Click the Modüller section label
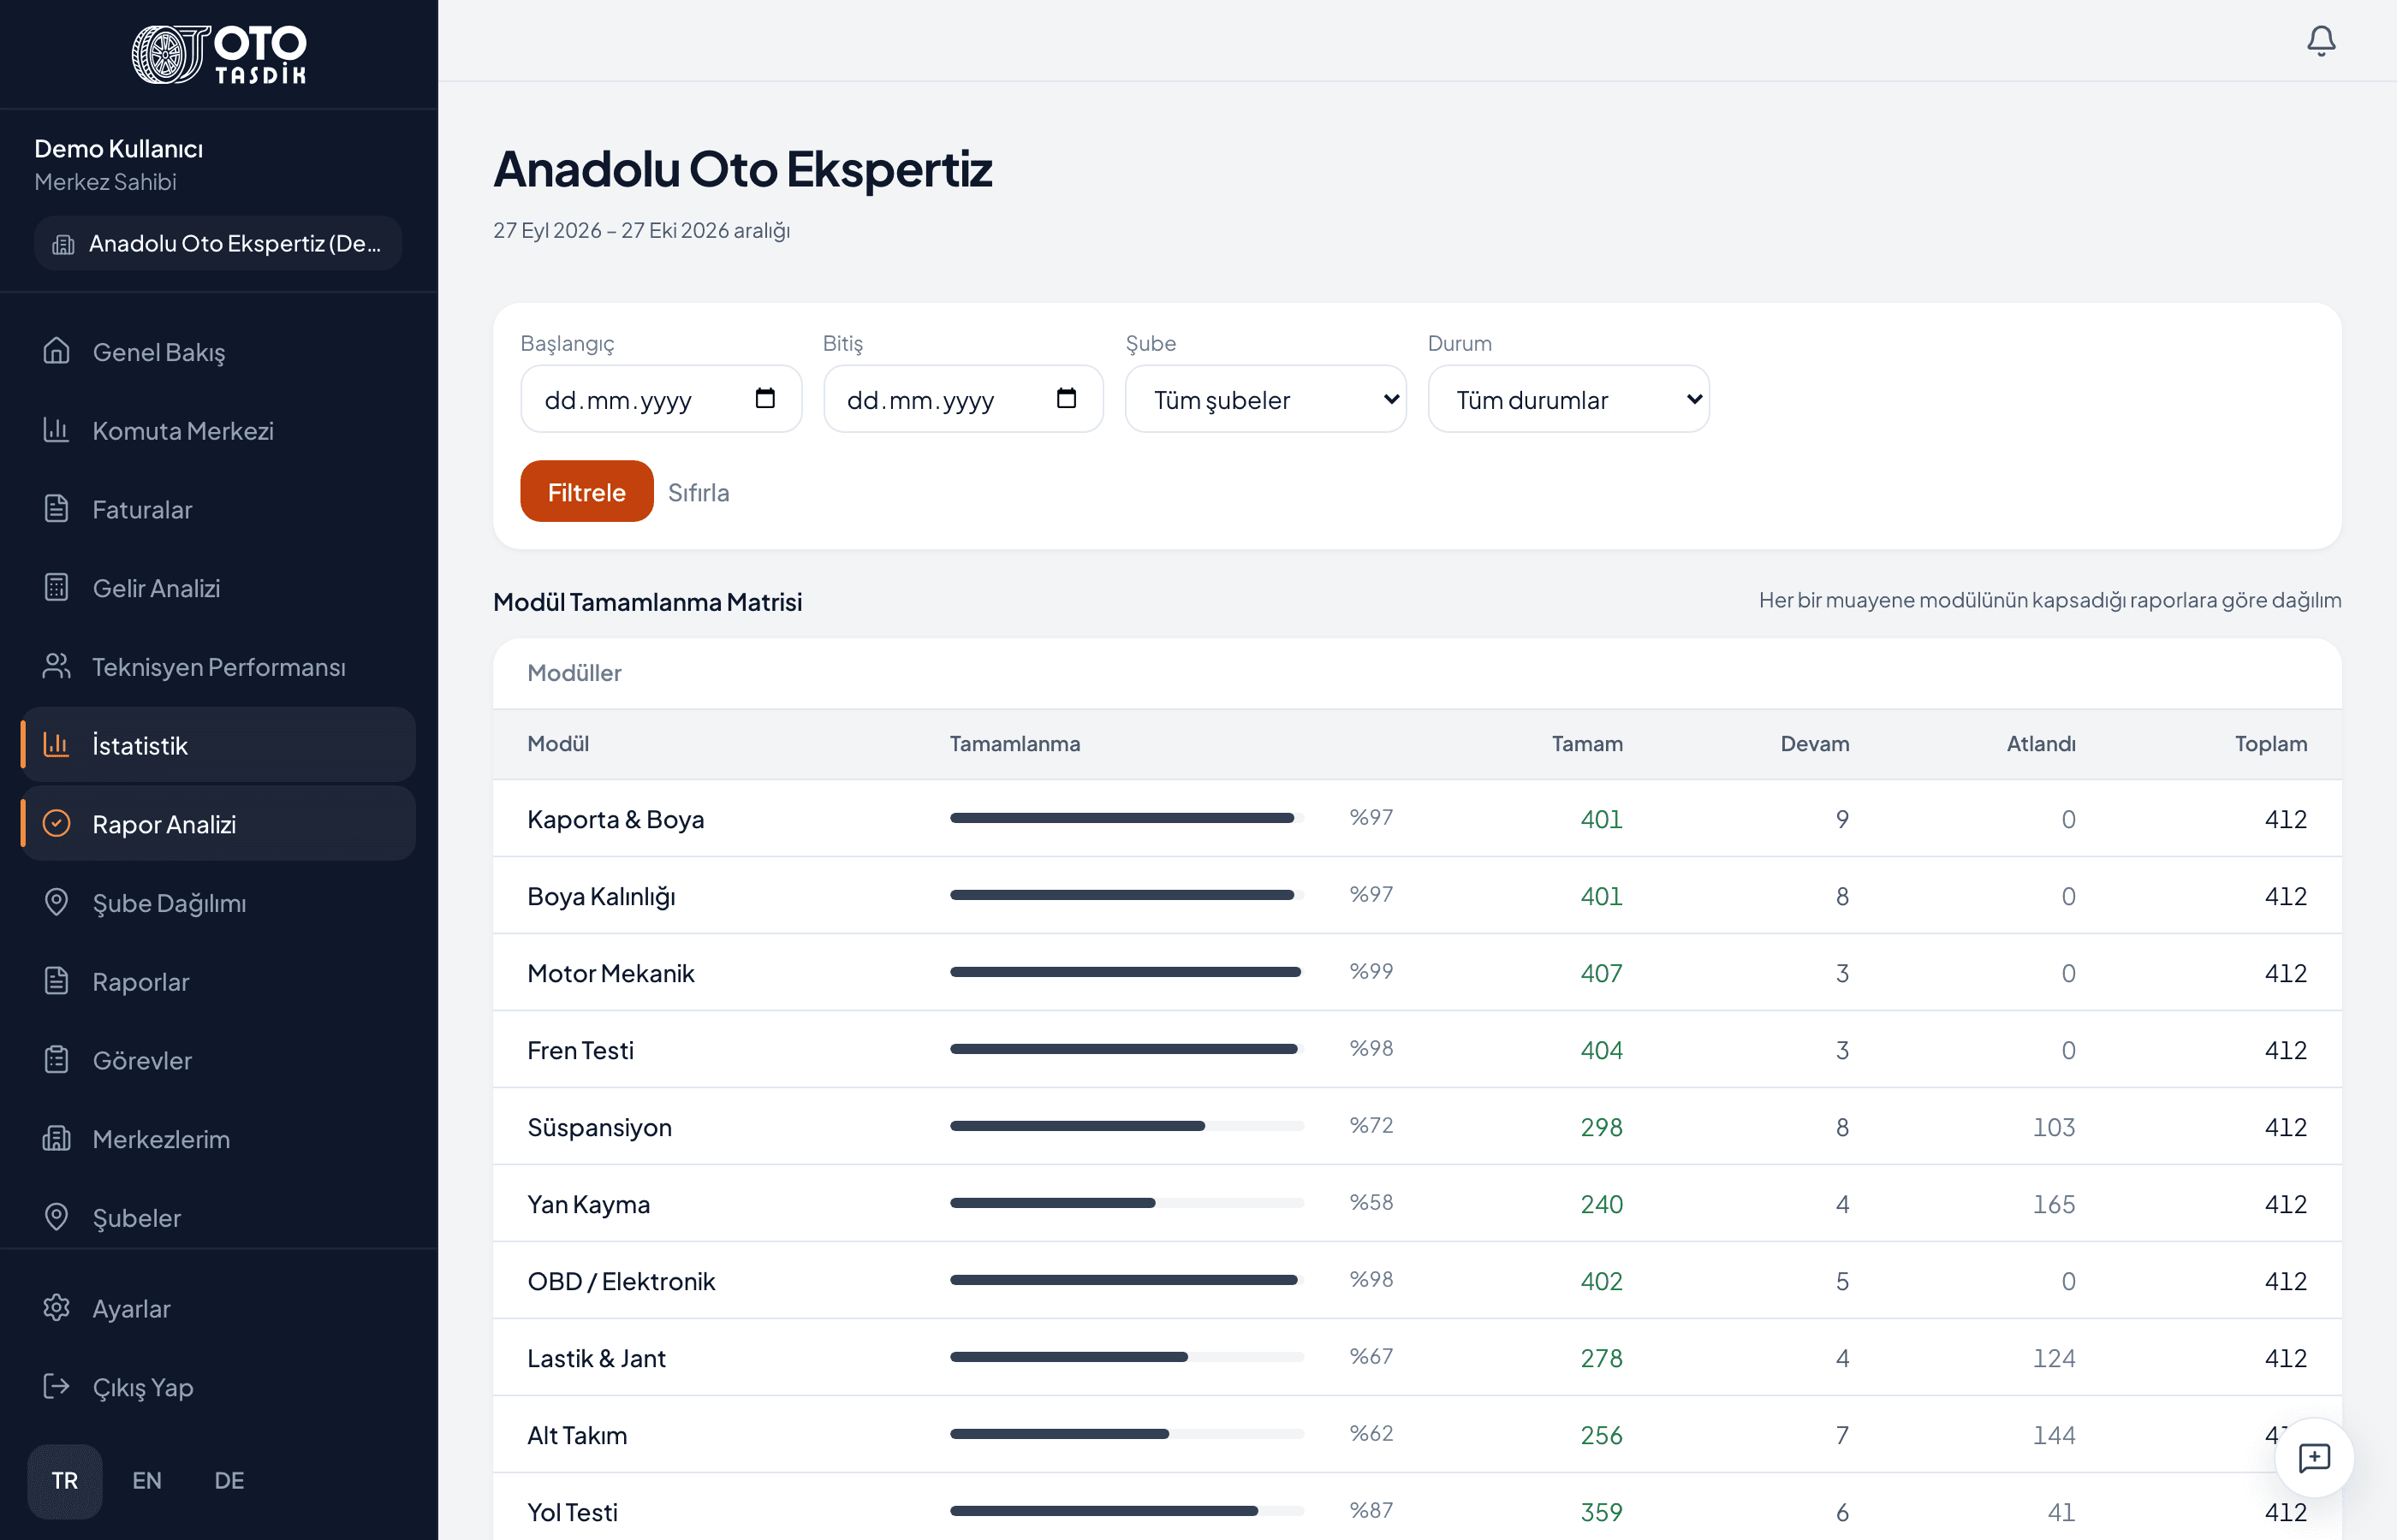 [x=574, y=673]
